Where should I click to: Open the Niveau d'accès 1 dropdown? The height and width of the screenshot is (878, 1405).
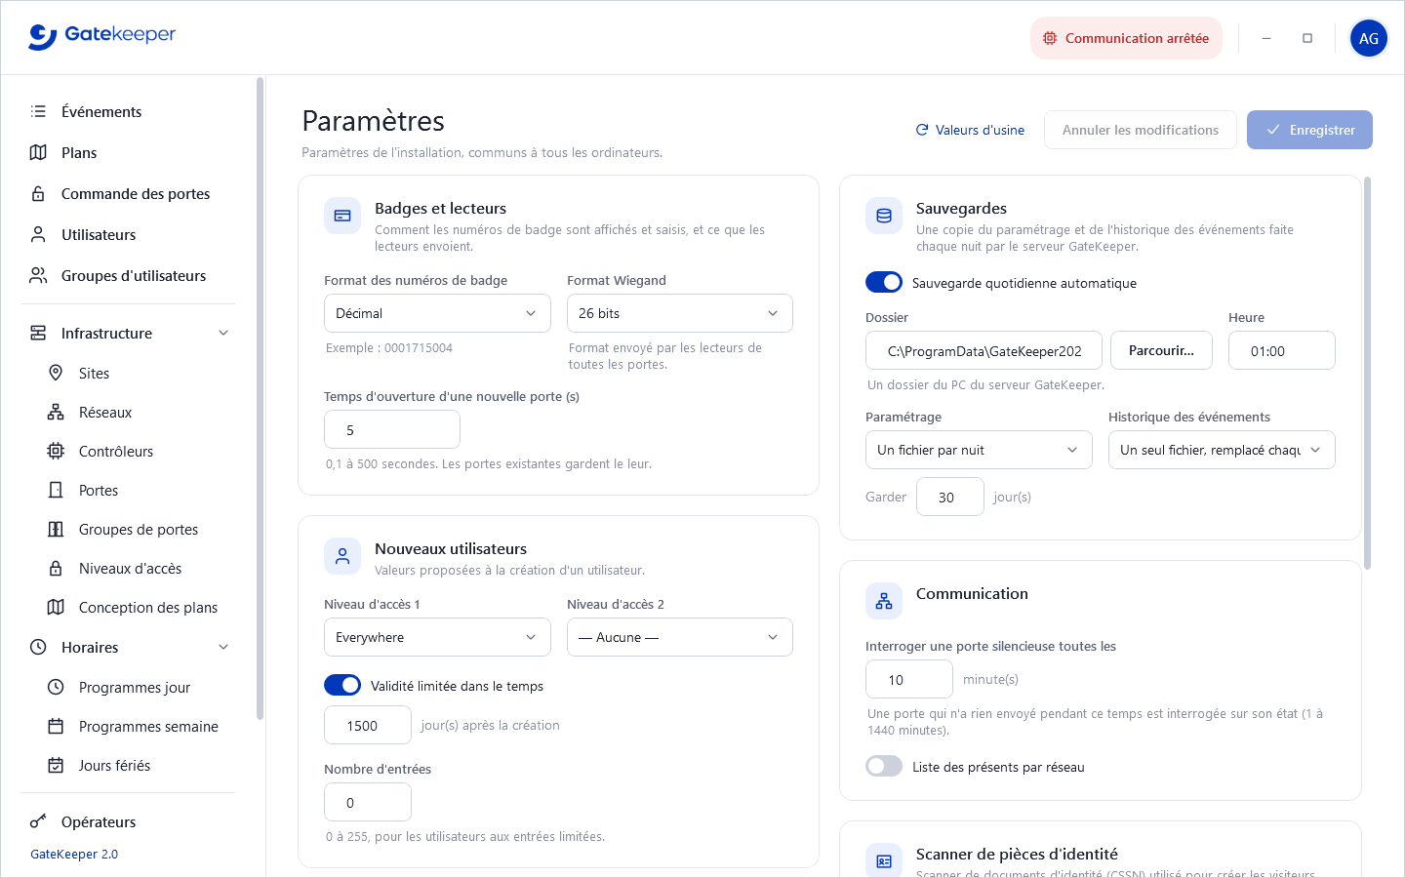[x=437, y=637]
